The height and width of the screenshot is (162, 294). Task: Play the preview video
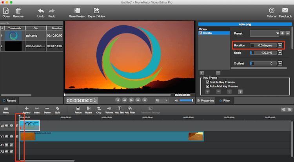131,100
